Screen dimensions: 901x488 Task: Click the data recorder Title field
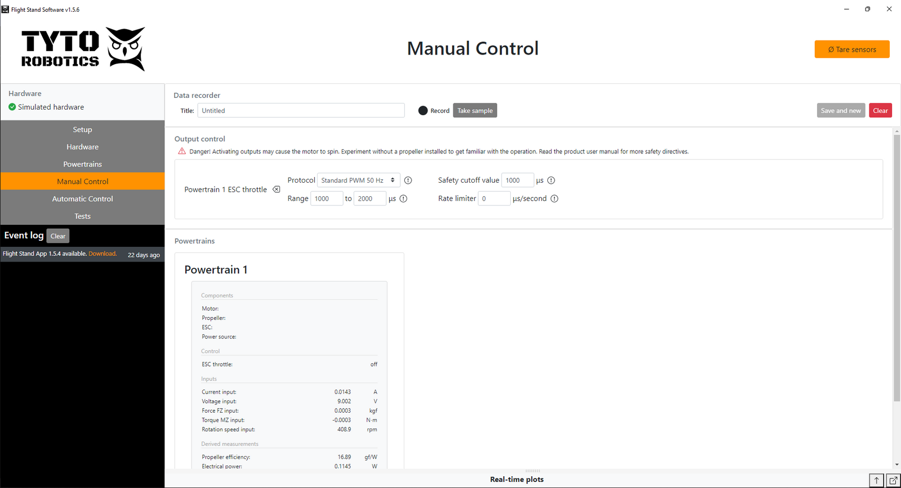pos(301,111)
